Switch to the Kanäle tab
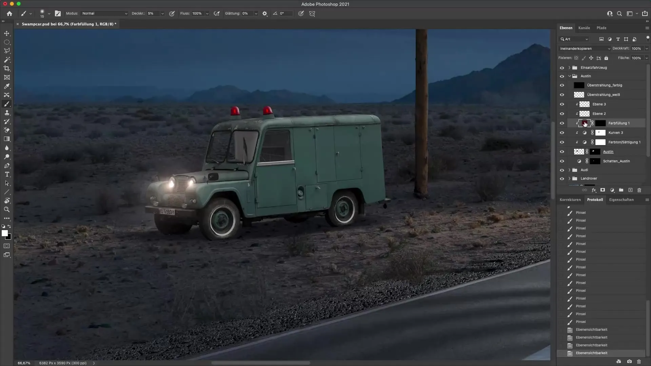The height and width of the screenshot is (366, 651). pyautogui.click(x=584, y=28)
